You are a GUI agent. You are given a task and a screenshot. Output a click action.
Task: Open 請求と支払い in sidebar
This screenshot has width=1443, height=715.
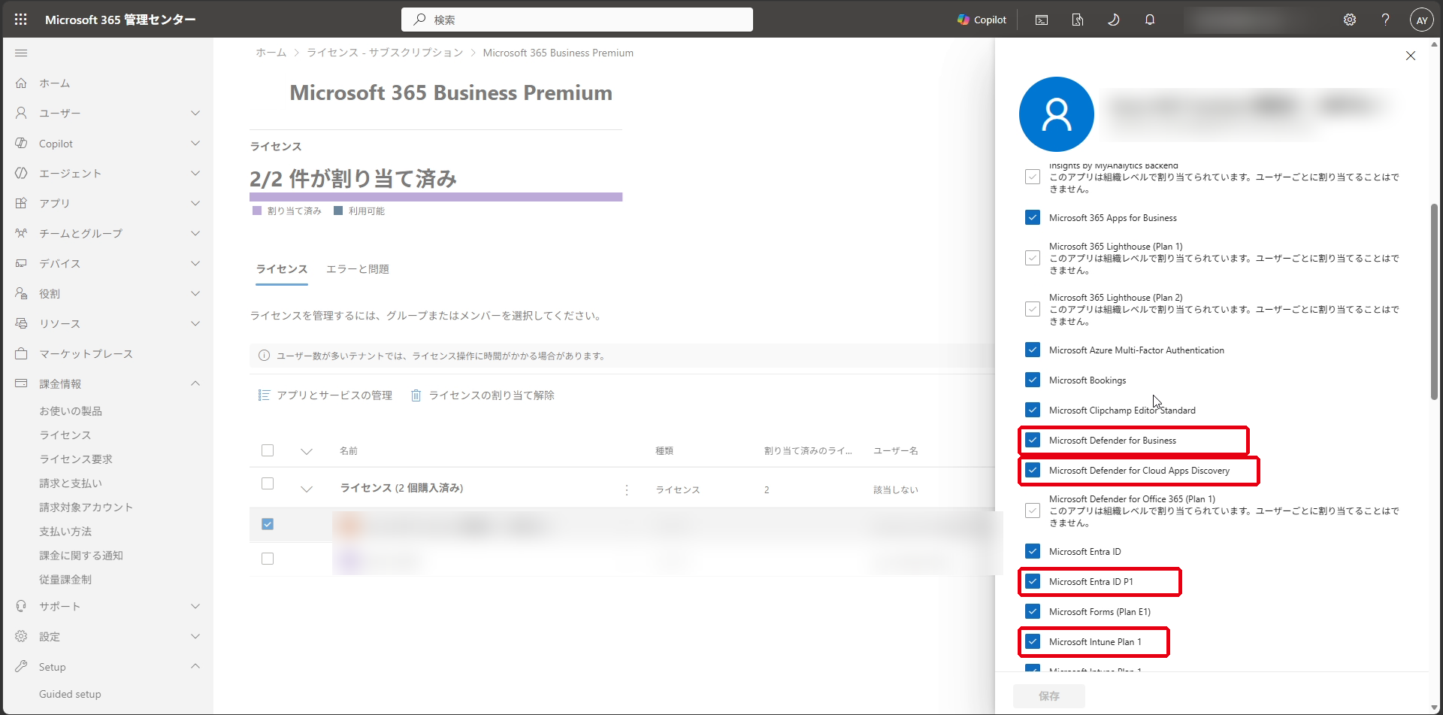[71, 483]
